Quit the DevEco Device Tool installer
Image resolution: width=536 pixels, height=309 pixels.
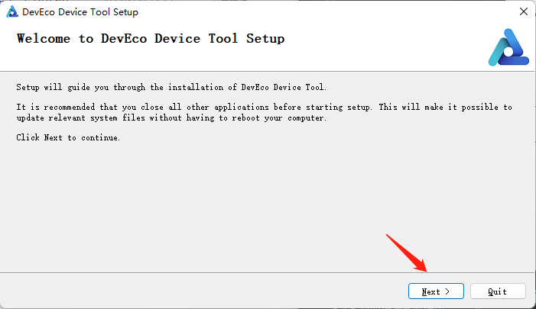point(498,291)
